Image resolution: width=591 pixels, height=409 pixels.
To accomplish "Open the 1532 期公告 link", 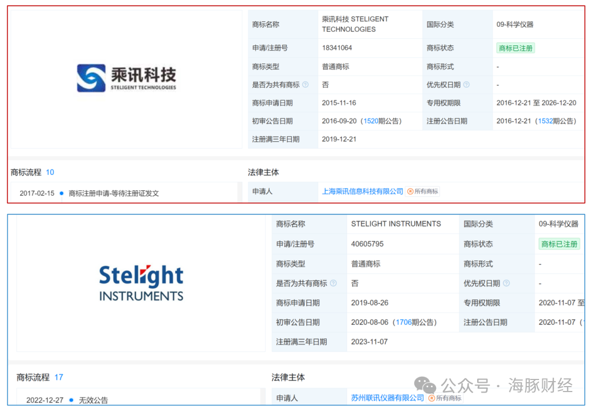I will (x=545, y=121).
